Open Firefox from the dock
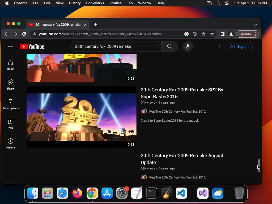This screenshot has height=204, width=272. pos(77,193)
